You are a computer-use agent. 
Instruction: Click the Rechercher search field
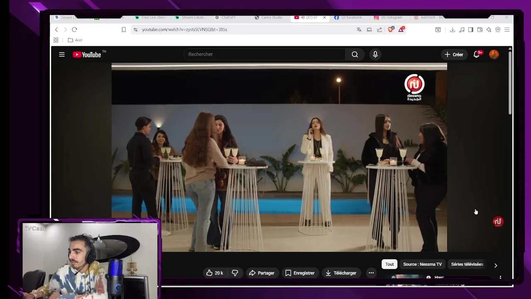coord(264,54)
